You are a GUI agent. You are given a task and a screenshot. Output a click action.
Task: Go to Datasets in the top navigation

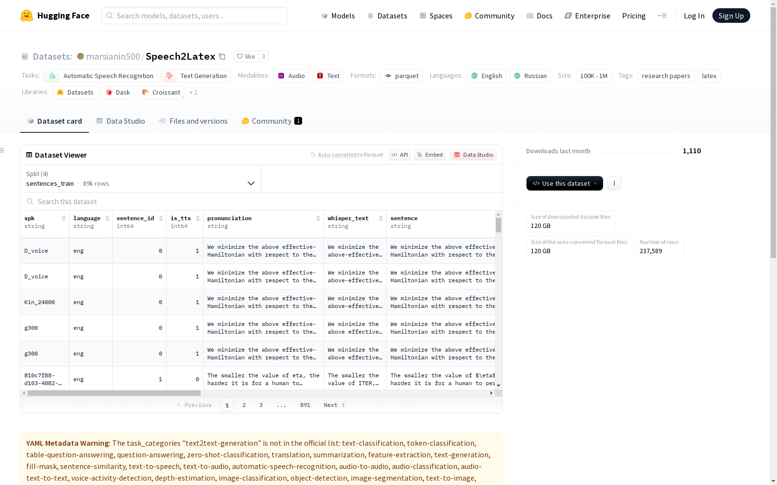point(387,16)
